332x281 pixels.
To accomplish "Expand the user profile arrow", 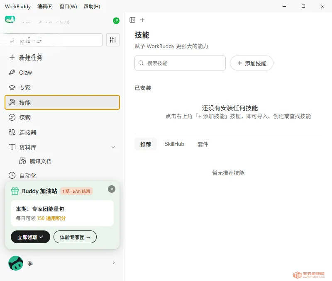I will click(x=114, y=263).
